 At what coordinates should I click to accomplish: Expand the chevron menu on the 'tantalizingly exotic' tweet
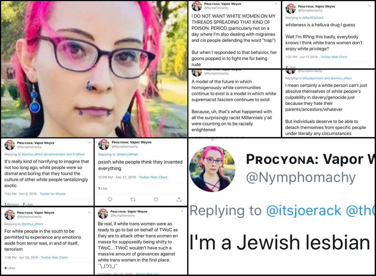tap(89, 142)
